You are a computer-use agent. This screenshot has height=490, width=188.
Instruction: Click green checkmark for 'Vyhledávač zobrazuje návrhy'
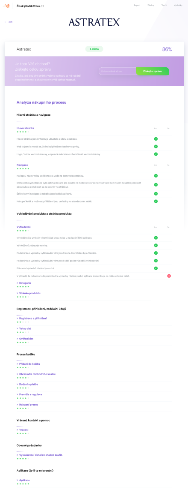tap(156, 245)
